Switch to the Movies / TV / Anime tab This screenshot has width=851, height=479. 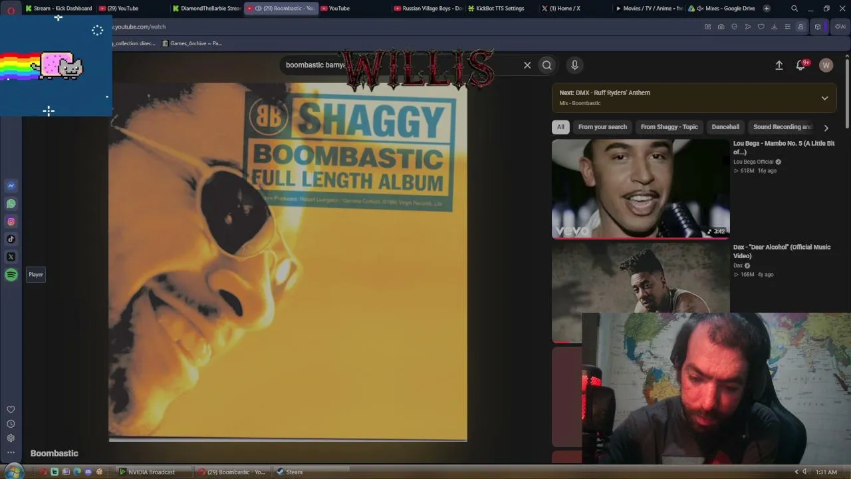pos(649,9)
